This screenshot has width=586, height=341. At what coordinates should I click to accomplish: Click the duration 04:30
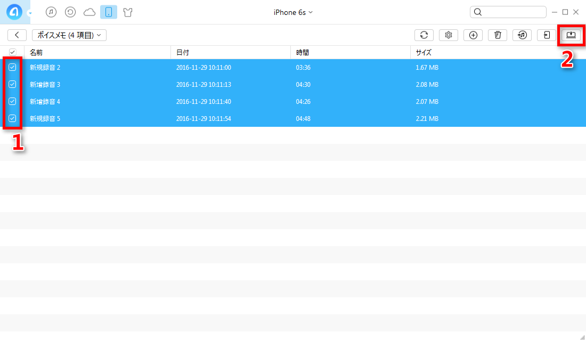(303, 85)
